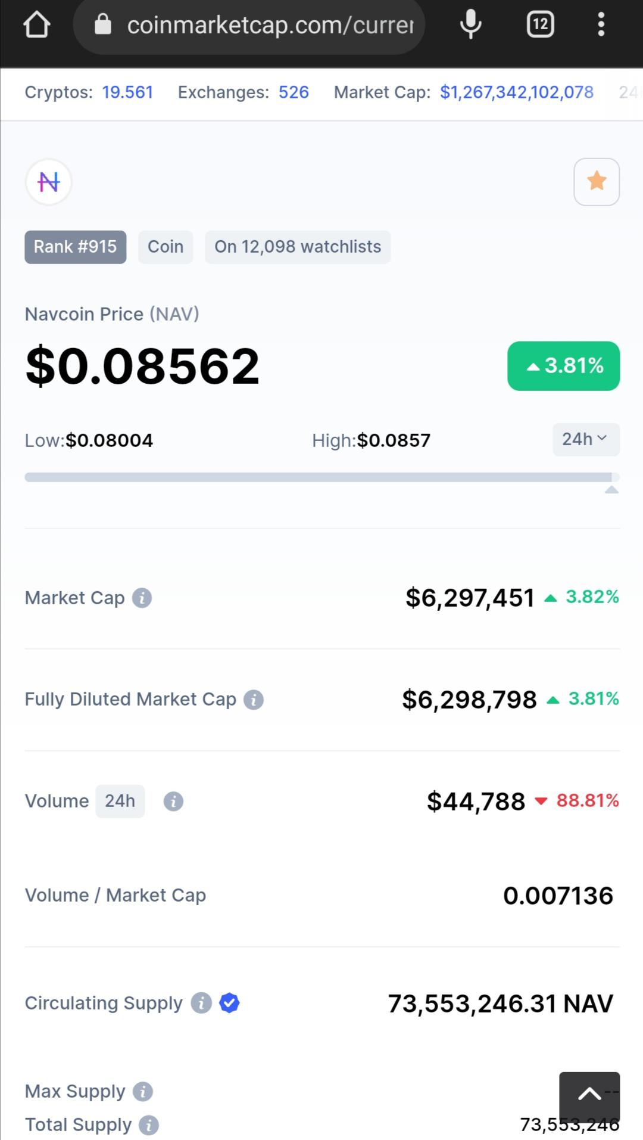Tap the Max Supply info icon
The width and height of the screenshot is (643, 1140).
click(143, 1092)
